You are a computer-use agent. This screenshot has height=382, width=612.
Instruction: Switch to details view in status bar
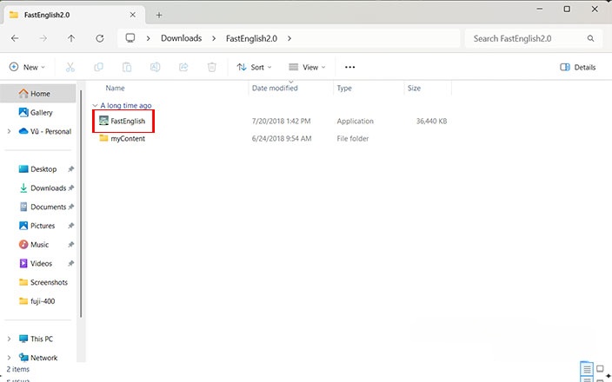click(x=587, y=369)
